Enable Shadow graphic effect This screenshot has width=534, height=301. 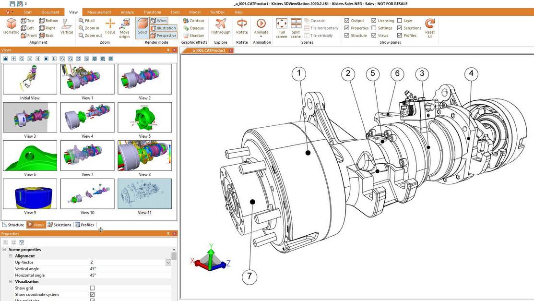point(193,36)
